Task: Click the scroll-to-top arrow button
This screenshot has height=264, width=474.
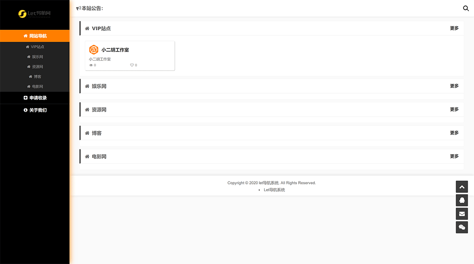Action: (x=462, y=187)
